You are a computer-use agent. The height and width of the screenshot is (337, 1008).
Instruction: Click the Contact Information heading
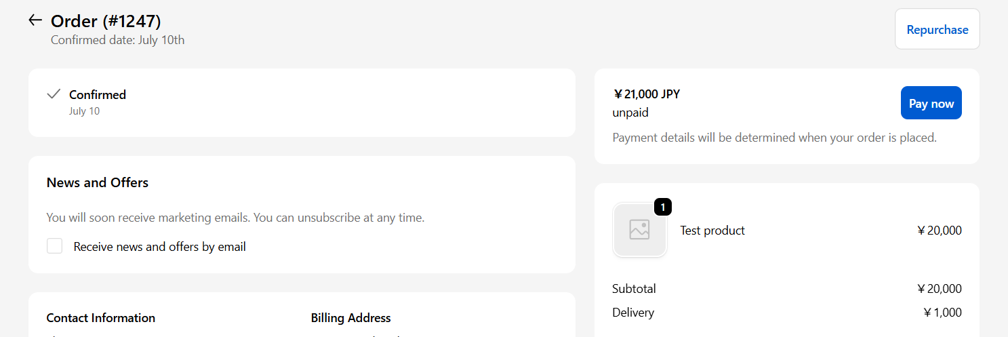coord(101,318)
